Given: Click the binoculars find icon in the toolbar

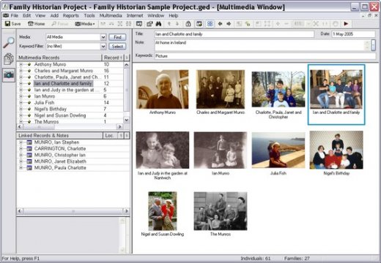Looking at the screenshot, I should pyautogui.click(x=158, y=23).
